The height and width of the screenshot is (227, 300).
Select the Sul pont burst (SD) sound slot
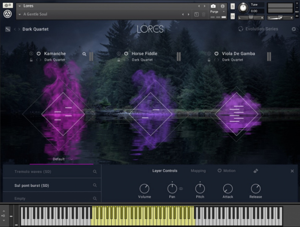(x=52, y=185)
